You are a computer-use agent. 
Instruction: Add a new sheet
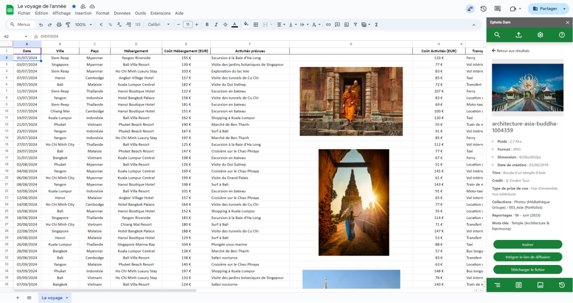coord(17,297)
